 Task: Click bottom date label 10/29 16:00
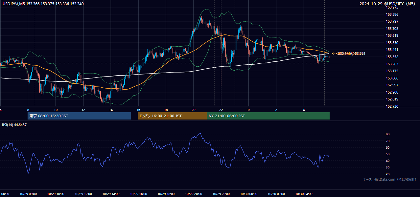pyautogui.click(x=138, y=194)
